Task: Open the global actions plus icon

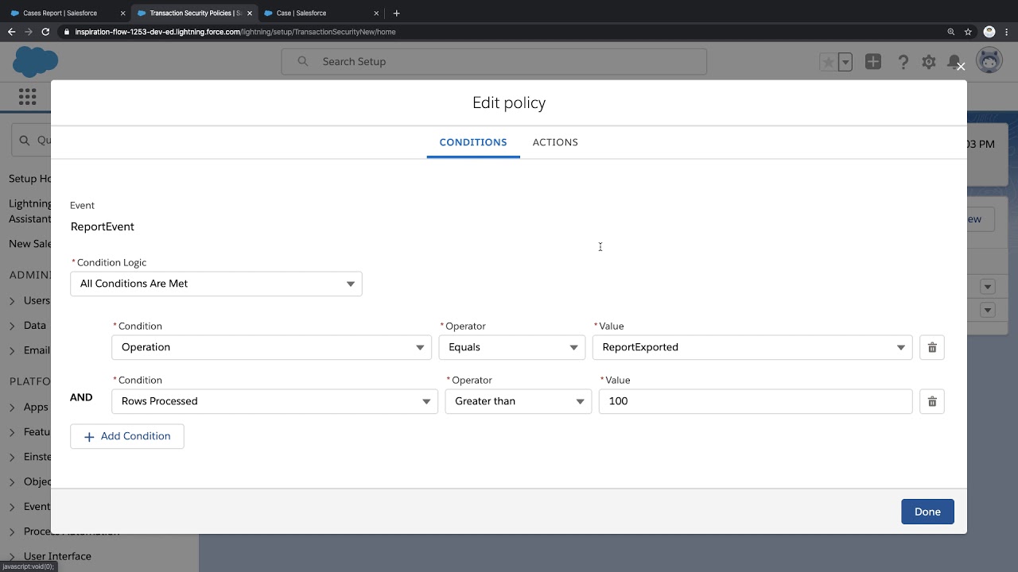Action: (873, 62)
